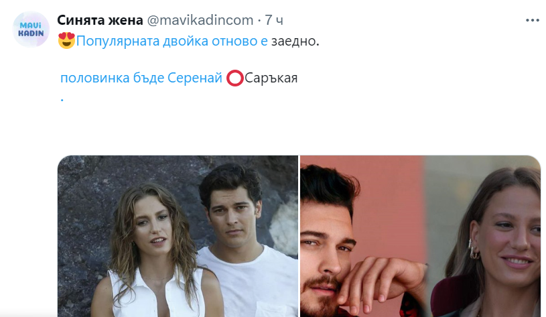Click the red circle emoji before Саръкая
The height and width of the screenshot is (317, 546).
[x=234, y=78]
